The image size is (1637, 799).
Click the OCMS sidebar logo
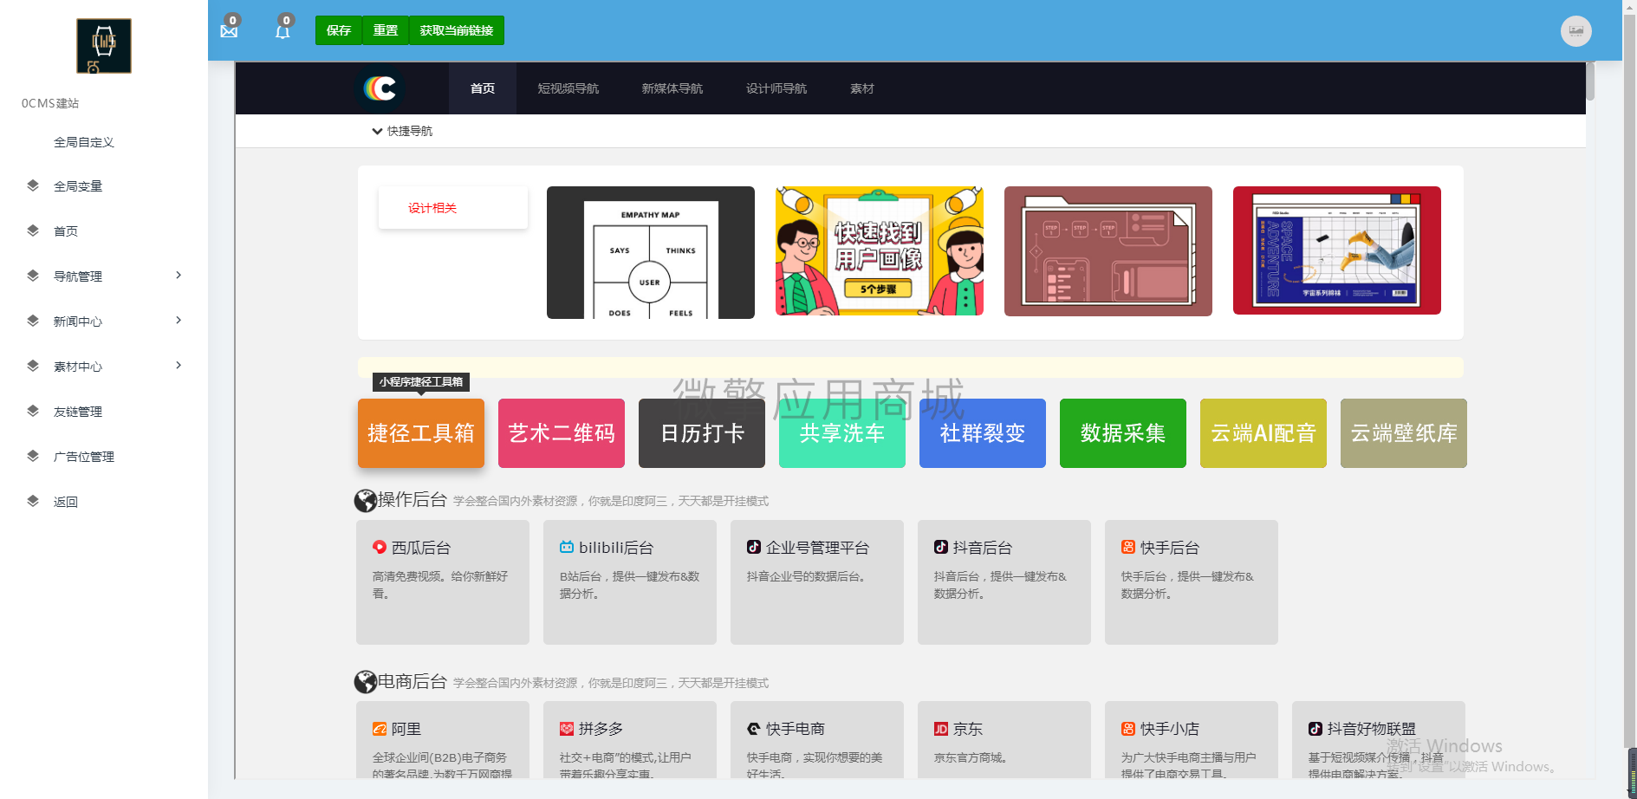tap(104, 46)
